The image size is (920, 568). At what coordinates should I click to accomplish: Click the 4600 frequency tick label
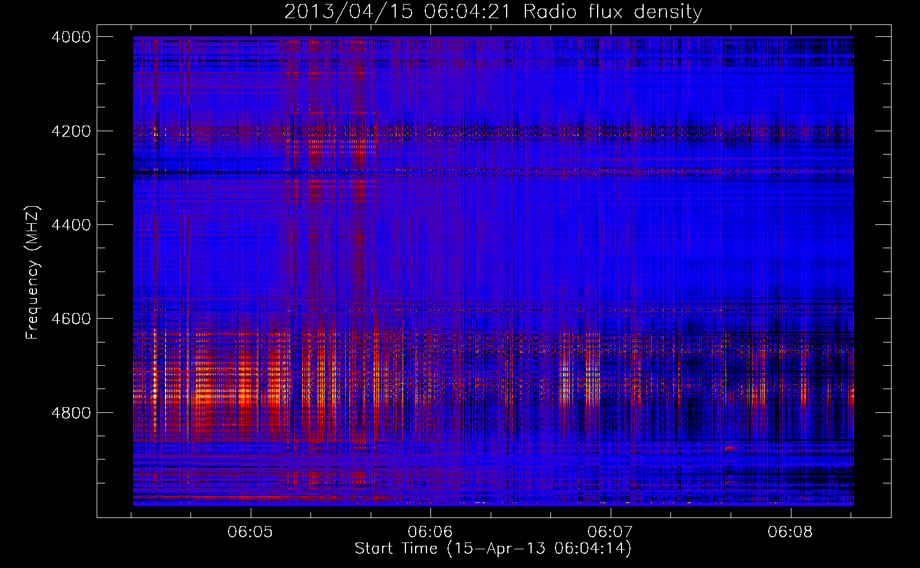(71, 319)
